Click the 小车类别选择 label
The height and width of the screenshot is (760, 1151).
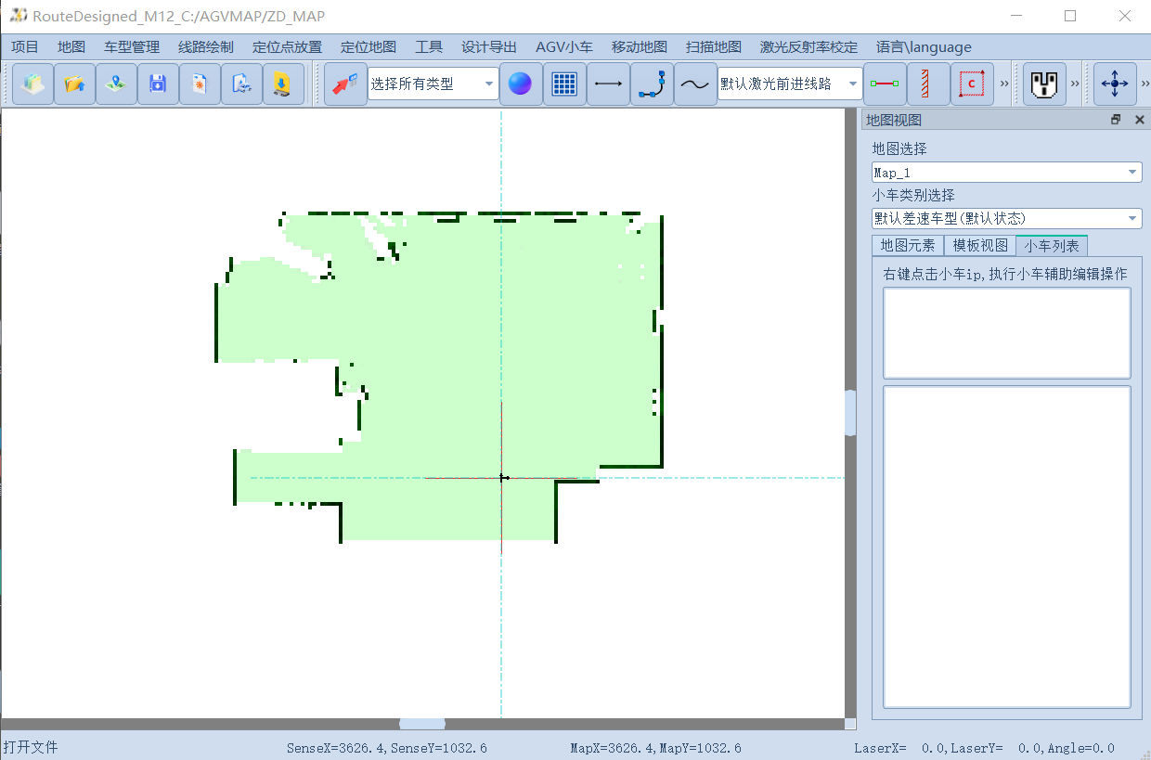[913, 195]
